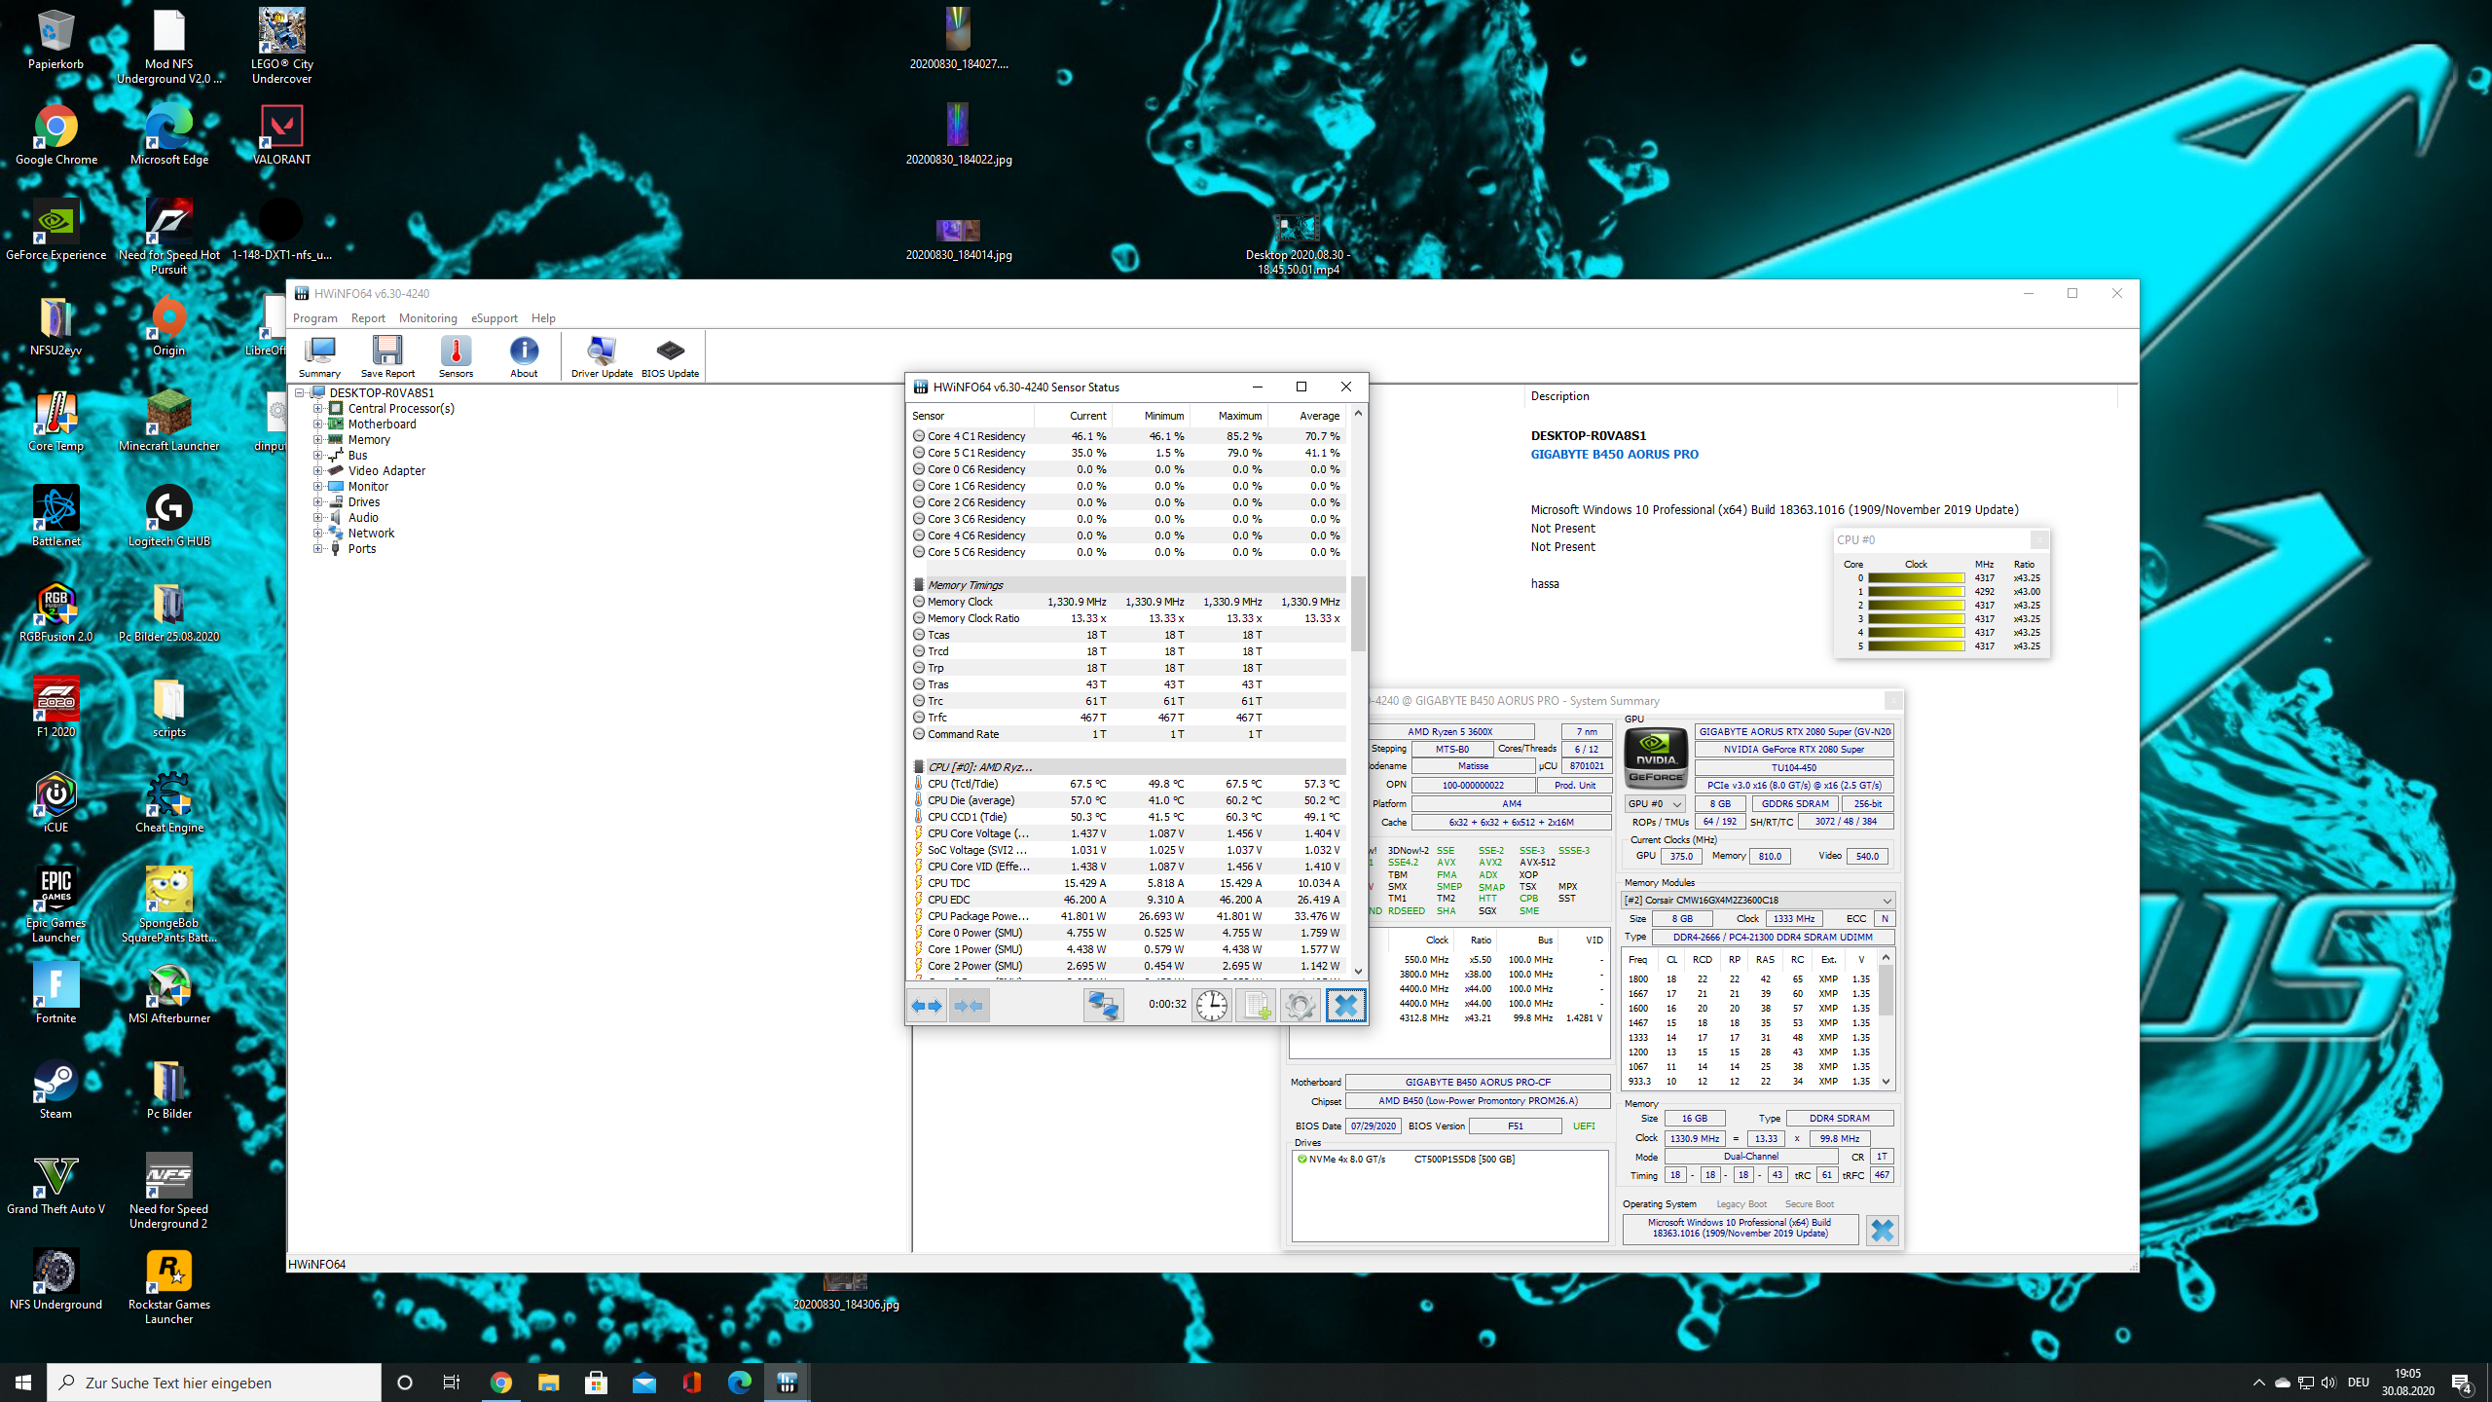2492x1402 pixels.
Task: Collapse the DESKTOP-R0VA8S1 root node
Action: (x=300, y=393)
